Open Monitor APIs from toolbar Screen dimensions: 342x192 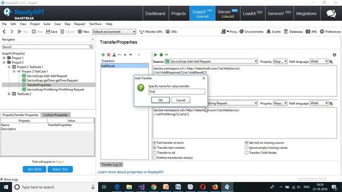[x=151, y=31]
